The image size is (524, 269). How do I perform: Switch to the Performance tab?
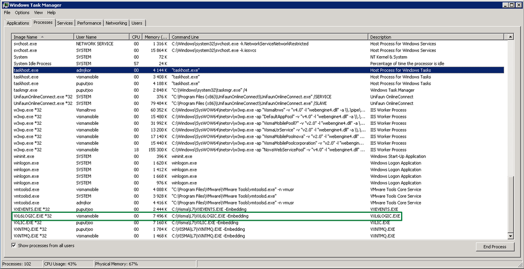(x=89, y=23)
